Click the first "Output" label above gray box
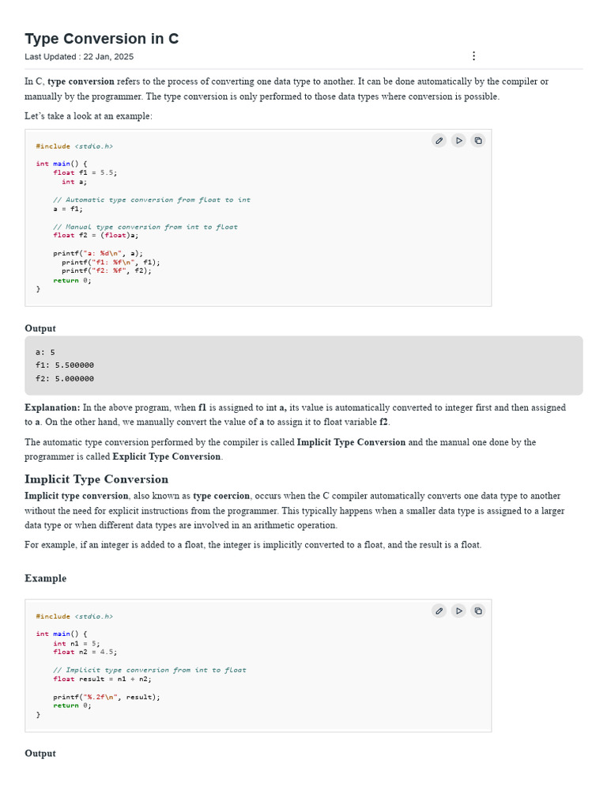This screenshot has width=607, height=810. coord(40,328)
